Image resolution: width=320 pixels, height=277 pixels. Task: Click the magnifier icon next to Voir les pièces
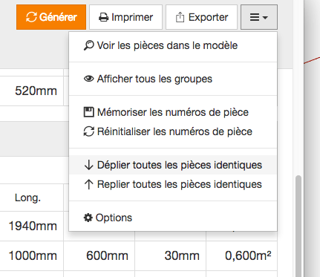[x=88, y=45]
